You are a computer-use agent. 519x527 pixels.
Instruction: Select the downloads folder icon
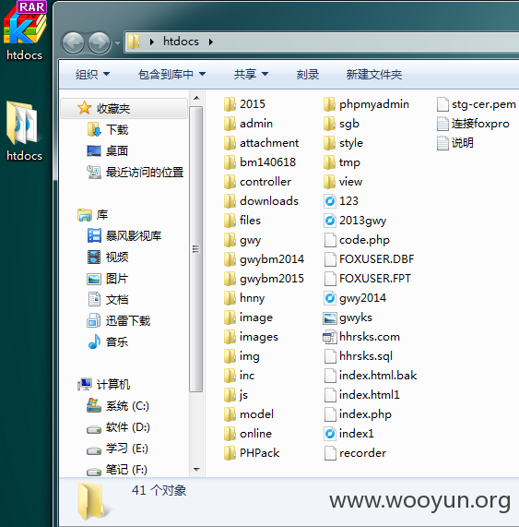(230, 201)
